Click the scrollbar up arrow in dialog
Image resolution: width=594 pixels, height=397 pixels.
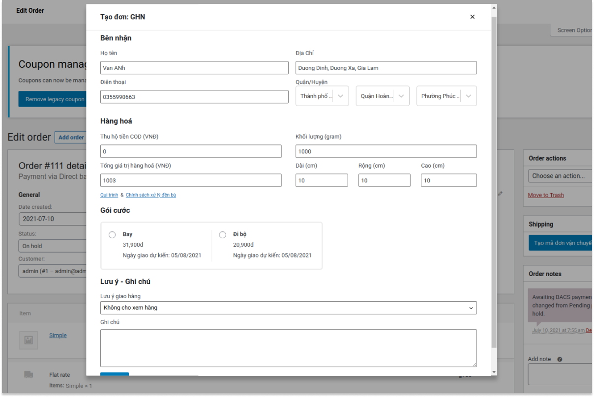tap(494, 8)
